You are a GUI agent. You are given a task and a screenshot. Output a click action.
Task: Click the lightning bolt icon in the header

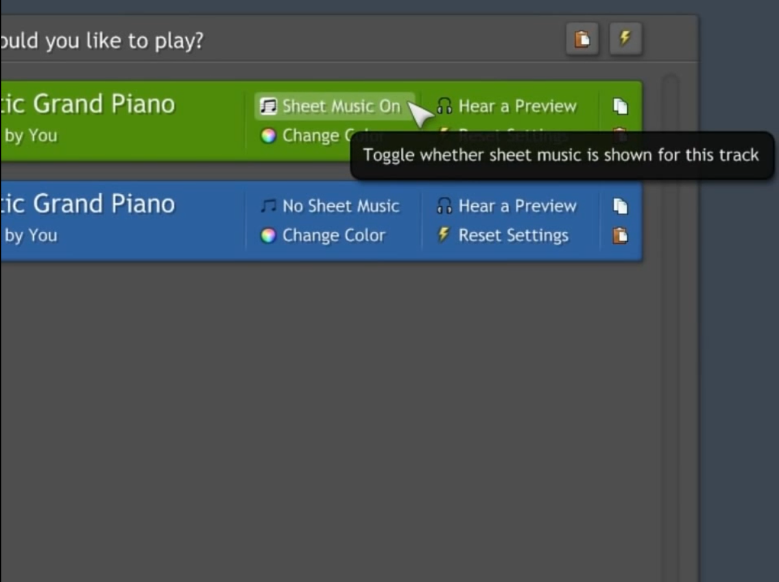point(625,39)
